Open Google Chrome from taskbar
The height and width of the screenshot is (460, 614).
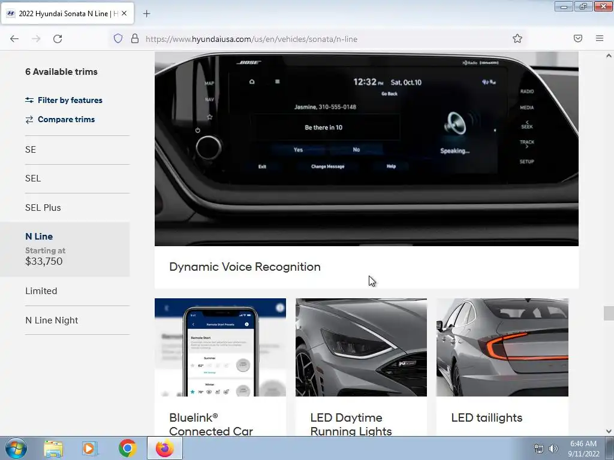(x=127, y=448)
